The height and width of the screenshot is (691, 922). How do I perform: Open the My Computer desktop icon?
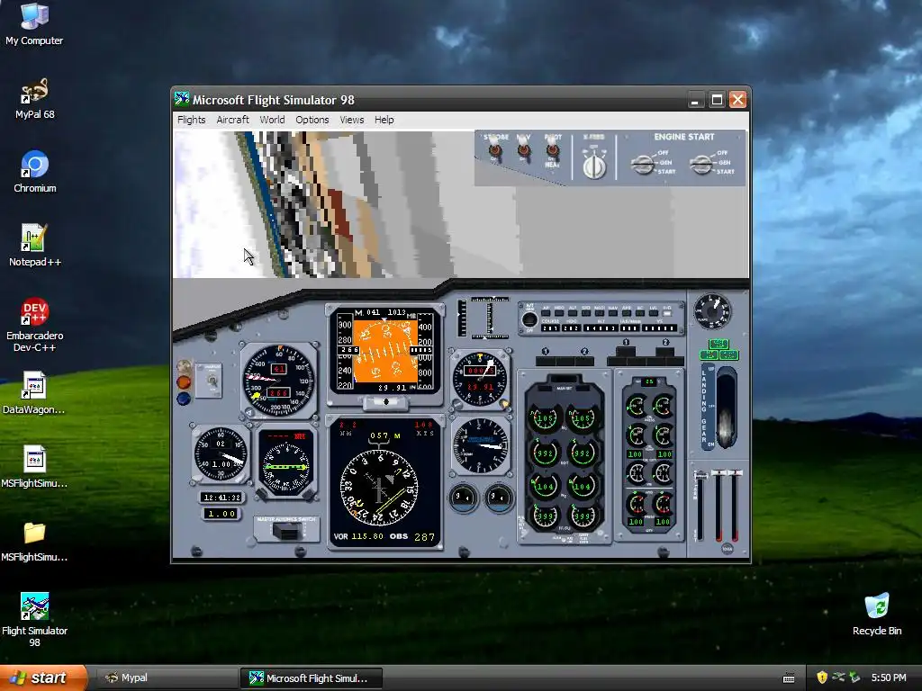pos(34,23)
